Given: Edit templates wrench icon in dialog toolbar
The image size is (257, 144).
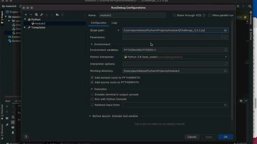Looking at the screenshot, I should 42,15.
